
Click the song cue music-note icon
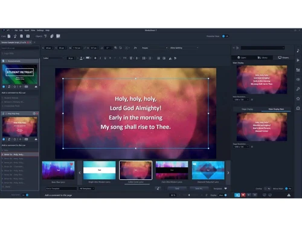(15, 36)
